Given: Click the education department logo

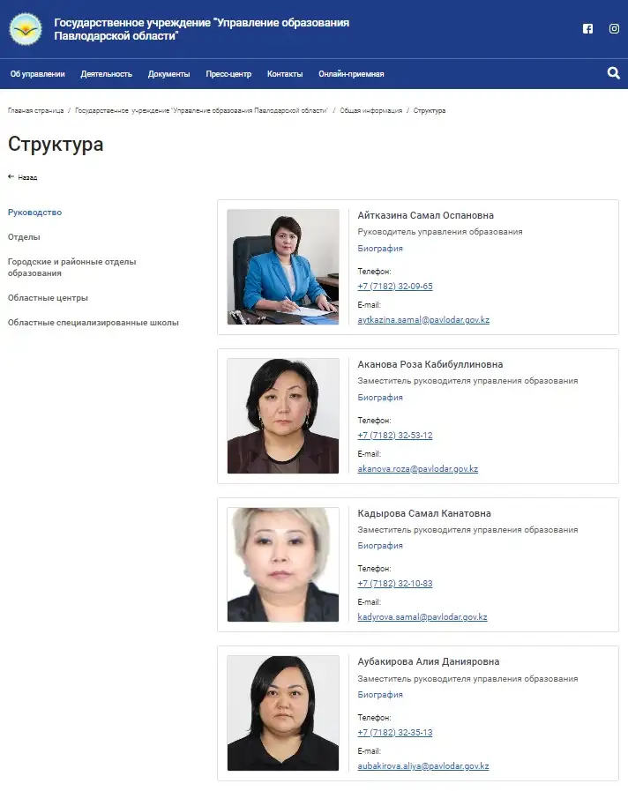Looking at the screenshot, I should (26, 29).
